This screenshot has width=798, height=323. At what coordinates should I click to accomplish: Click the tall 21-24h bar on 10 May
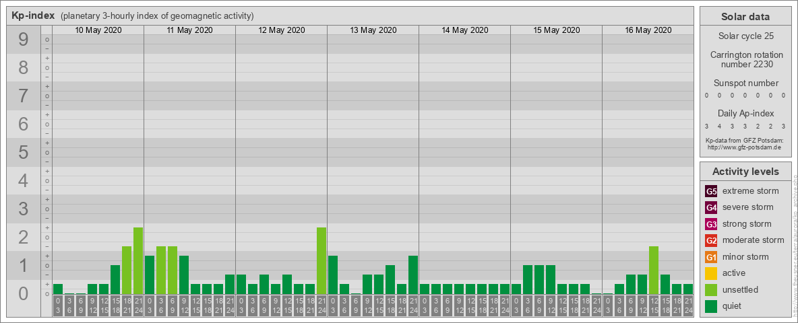click(x=138, y=260)
